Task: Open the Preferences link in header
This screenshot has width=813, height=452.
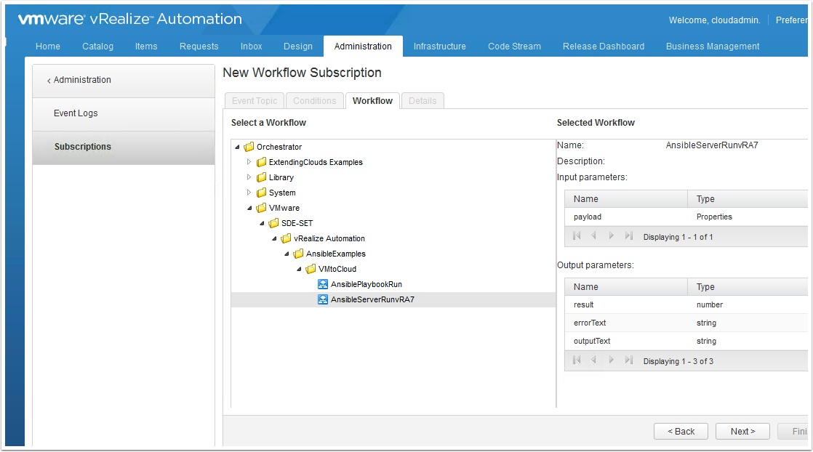Action: pos(792,20)
